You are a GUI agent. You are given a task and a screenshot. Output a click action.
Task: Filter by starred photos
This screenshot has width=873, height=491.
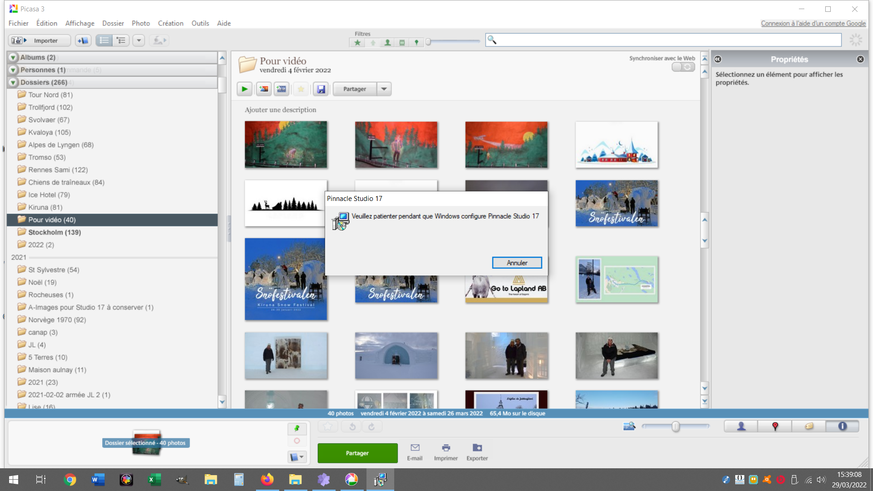click(357, 43)
